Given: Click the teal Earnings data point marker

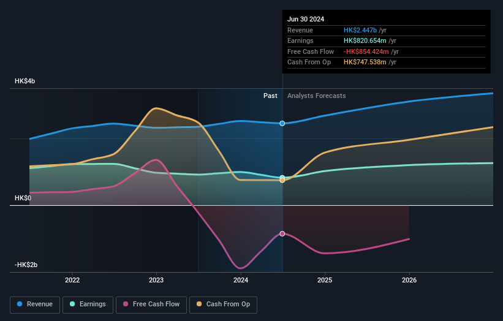Looking at the screenshot, I should click(282, 177).
